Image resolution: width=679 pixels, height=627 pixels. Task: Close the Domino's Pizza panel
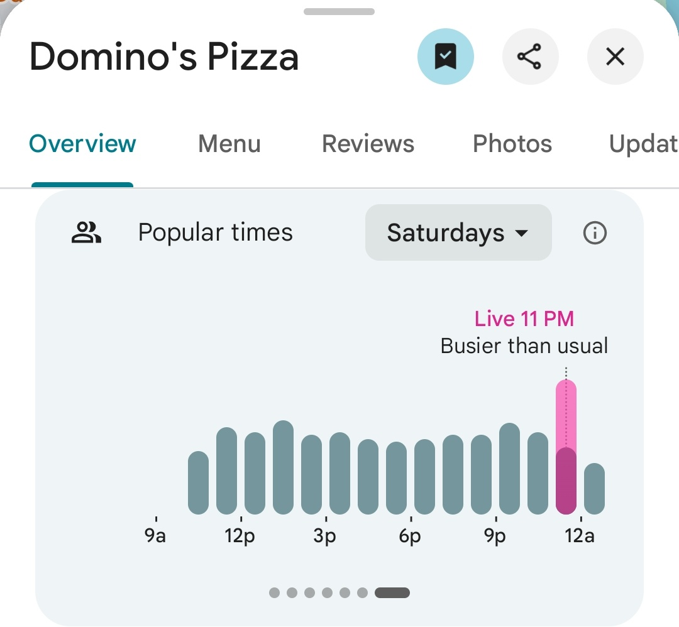615,57
